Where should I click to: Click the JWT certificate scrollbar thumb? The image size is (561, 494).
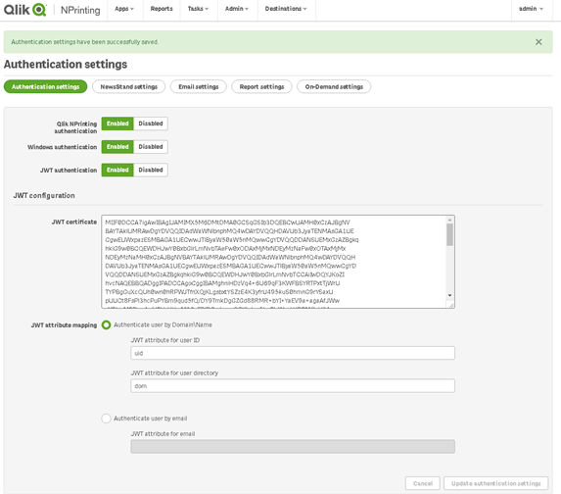click(449, 234)
